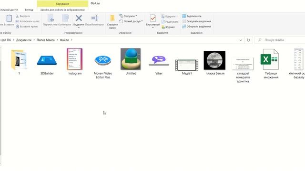
Task: Expand the Видалити dropdown arrow
Action: [79, 28]
